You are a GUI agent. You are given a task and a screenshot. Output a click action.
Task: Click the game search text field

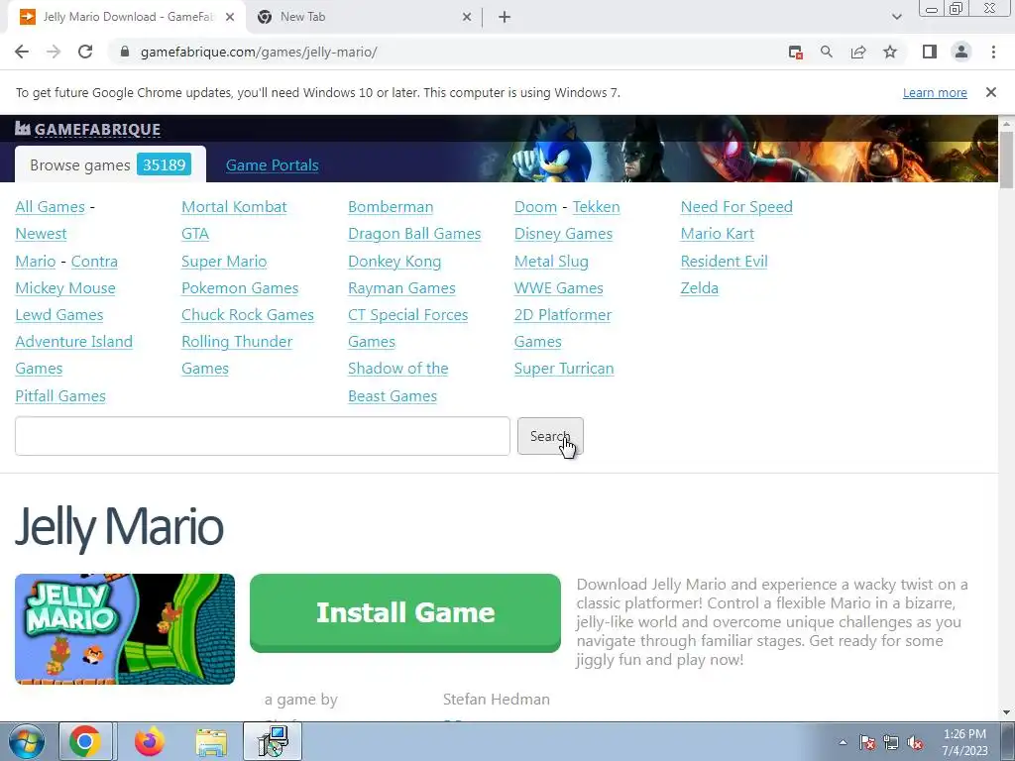tap(262, 436)
